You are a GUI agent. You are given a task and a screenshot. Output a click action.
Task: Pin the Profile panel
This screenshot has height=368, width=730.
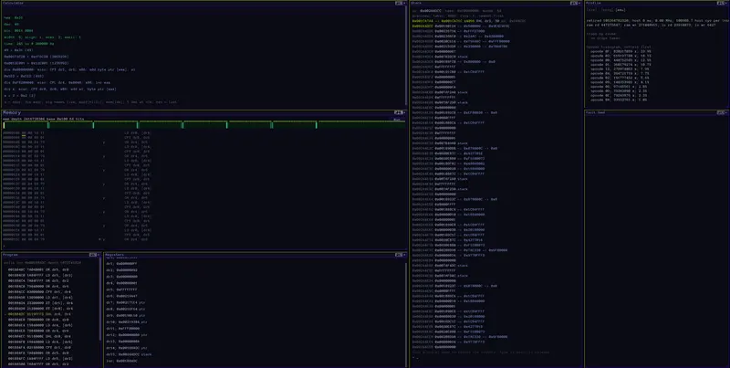click(x=720, y=3)
